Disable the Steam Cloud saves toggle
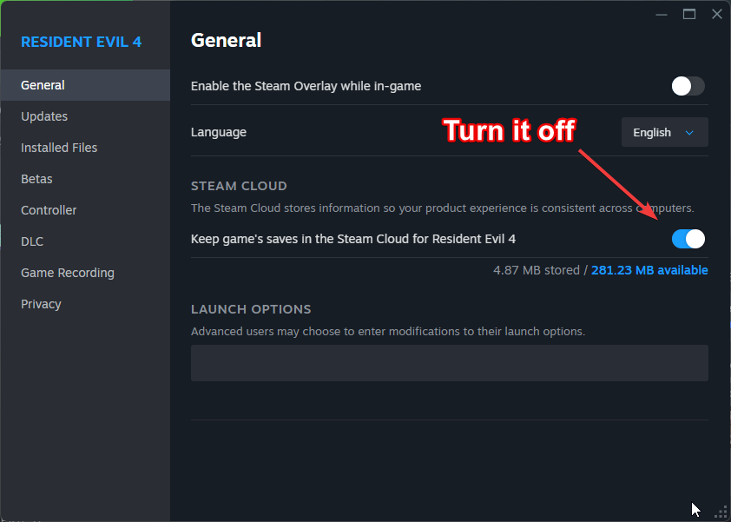The image size is (731, 522). [688, 239]
